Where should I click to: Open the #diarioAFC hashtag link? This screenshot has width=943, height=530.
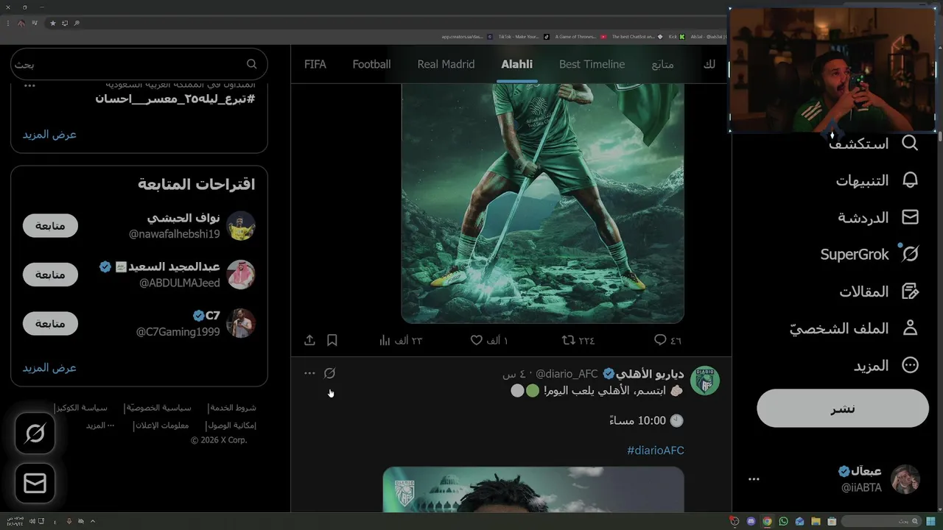656,450
